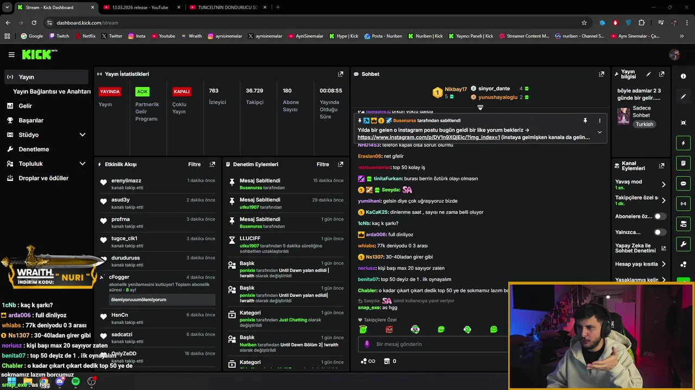
Task: Reload the dashboard page
Action: click(34, 23)
